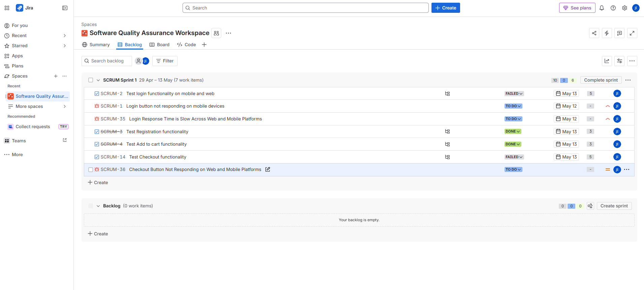The width and height of the screenshot is (644, 290).
Task: Expand the Starred sidebar item chevron
Action: (65, 46)
